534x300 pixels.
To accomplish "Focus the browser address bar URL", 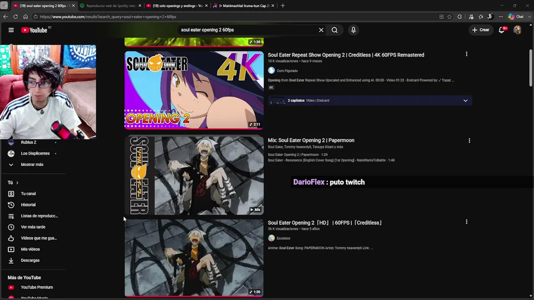I will [x=234, y=17].
